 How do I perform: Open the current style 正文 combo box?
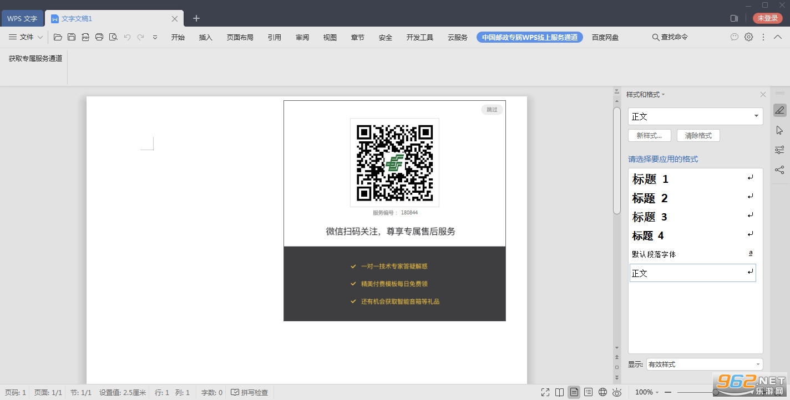(x=696, y=116)
